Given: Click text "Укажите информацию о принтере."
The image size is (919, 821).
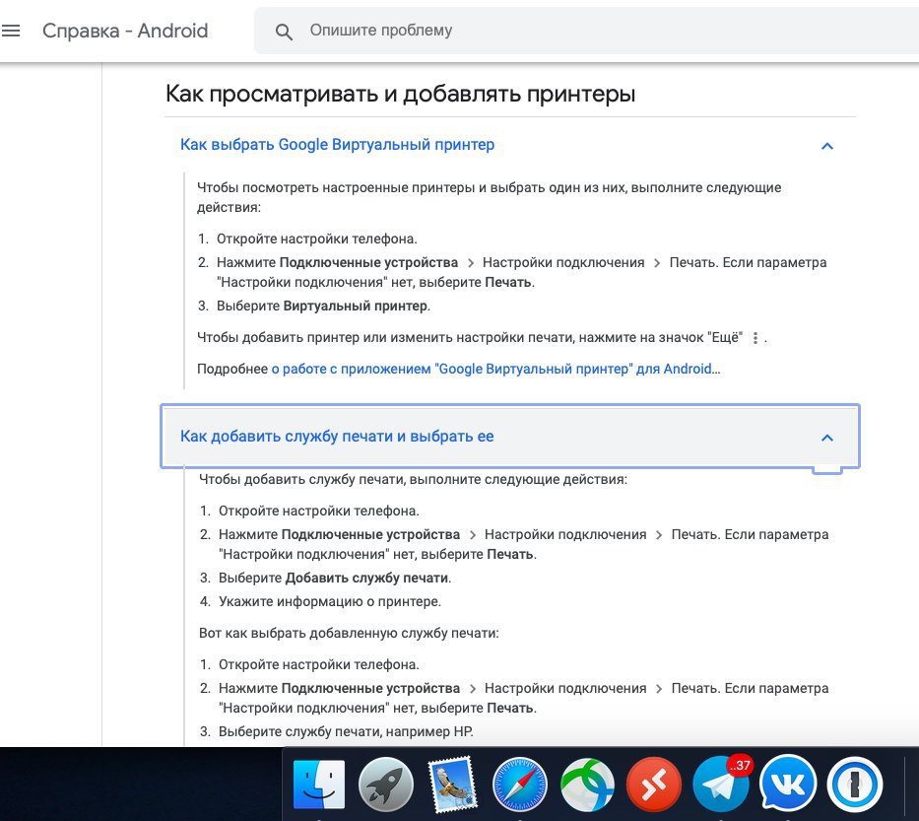Looking at the screenshot, I should coord(330,601).
